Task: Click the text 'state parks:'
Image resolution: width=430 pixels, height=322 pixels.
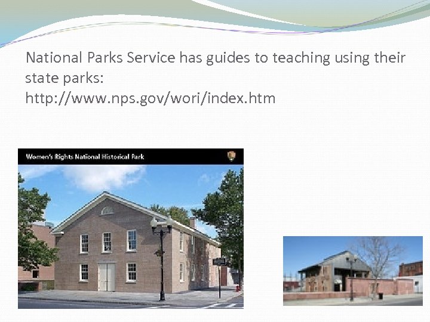Action: point(64,78)
